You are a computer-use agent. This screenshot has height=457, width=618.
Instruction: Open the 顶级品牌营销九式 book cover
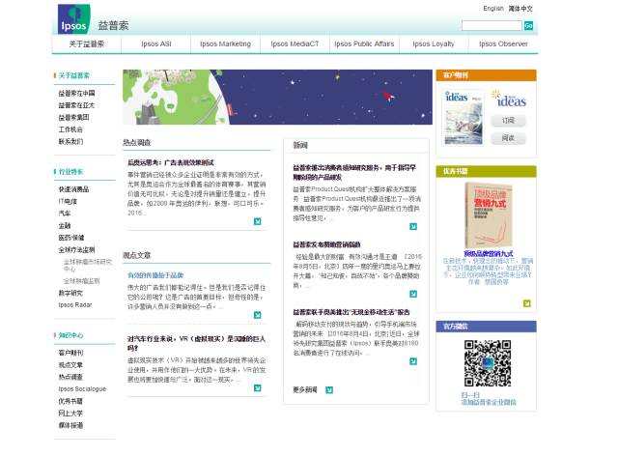coord(489,215)
